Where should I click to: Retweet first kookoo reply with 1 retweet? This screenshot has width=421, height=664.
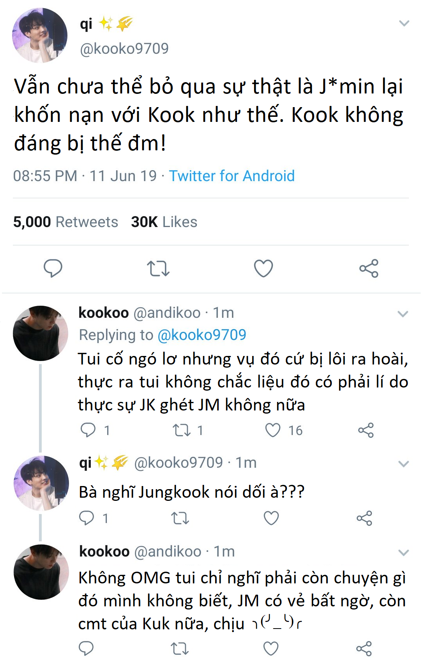coord(182,430)
